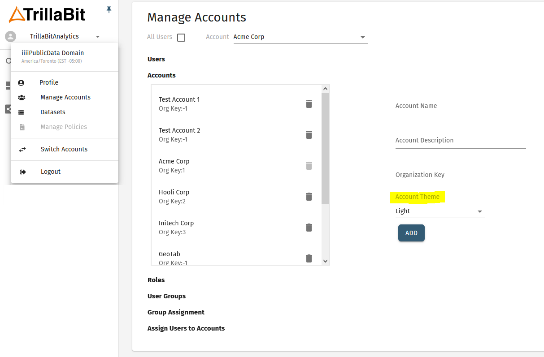Collapse the TrillaBitAnalytics user menu arrow

click(x=98, y=37)
